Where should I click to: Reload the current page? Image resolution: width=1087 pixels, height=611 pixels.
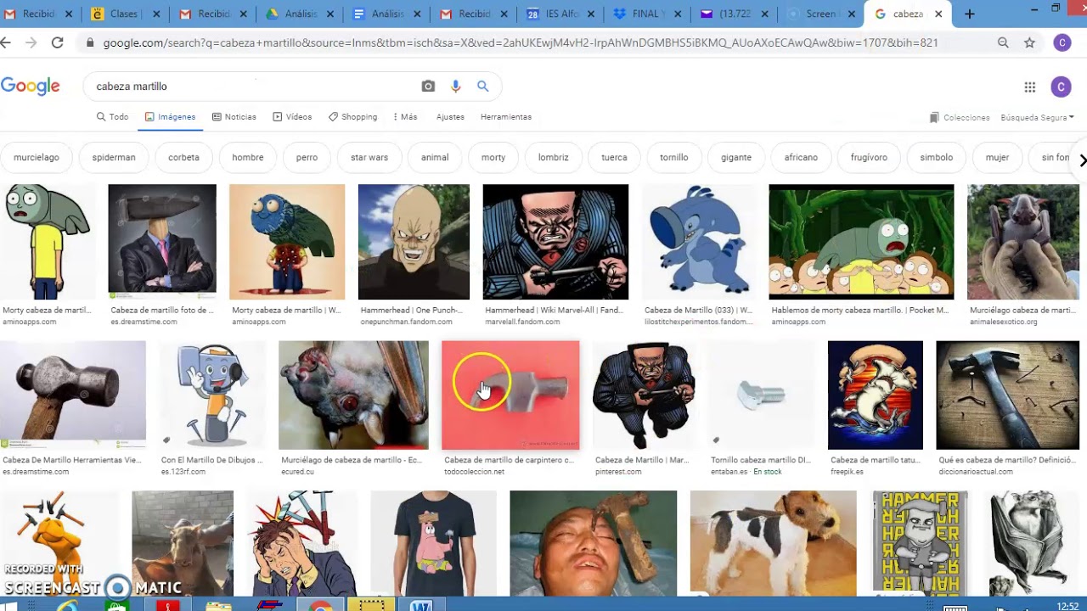(x=57, y=42)
